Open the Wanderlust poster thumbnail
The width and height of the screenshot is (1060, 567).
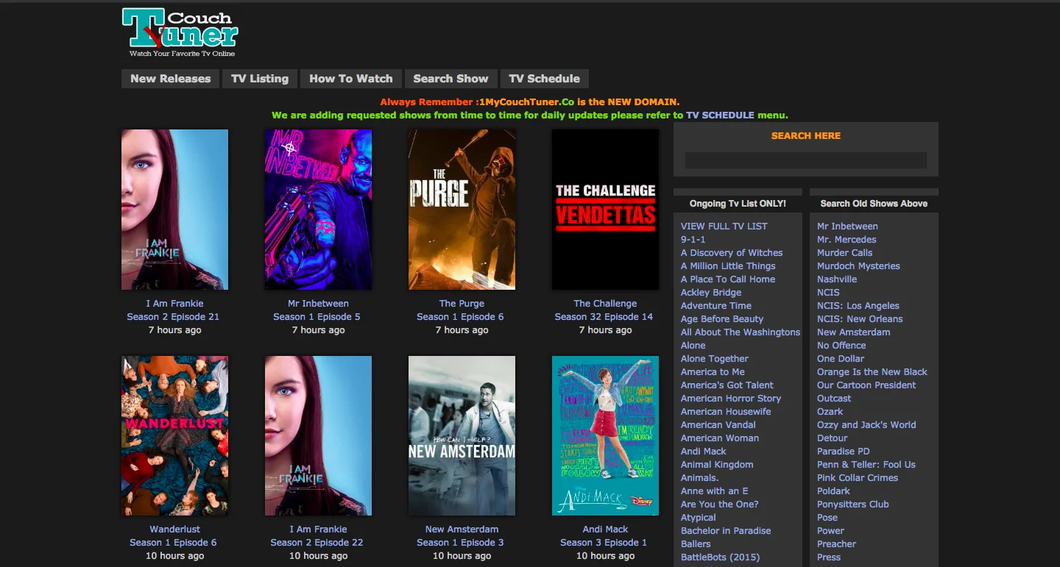174,435
